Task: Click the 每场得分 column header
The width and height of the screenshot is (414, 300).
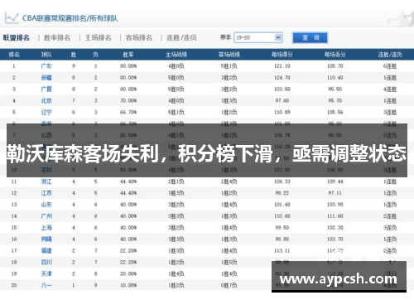Action: [282, 55]
